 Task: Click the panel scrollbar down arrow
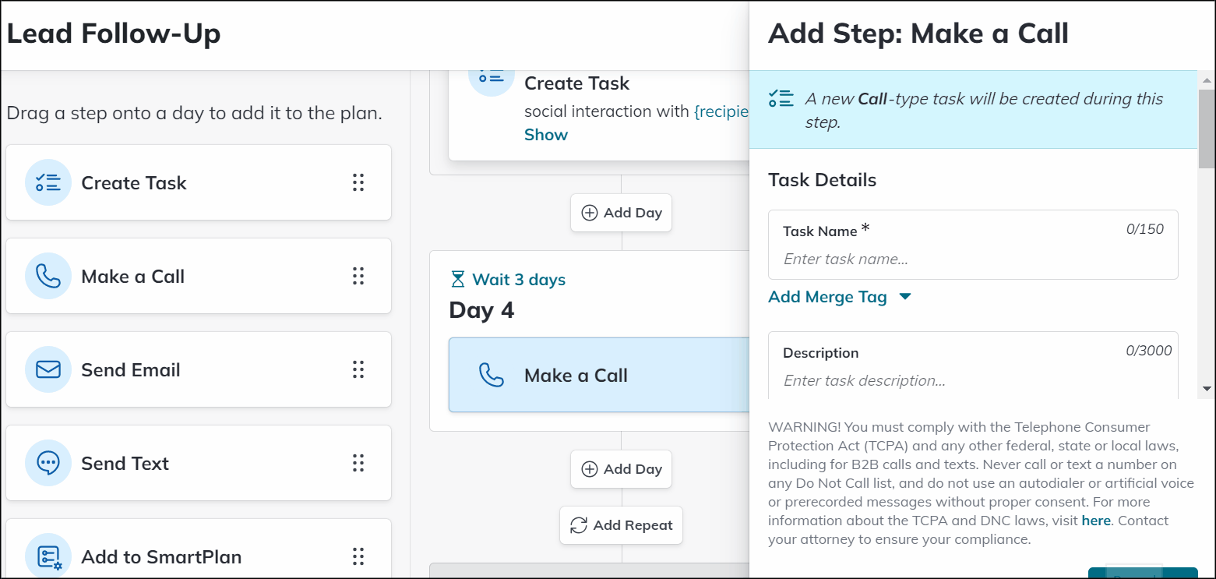[x=1207, y=388]
